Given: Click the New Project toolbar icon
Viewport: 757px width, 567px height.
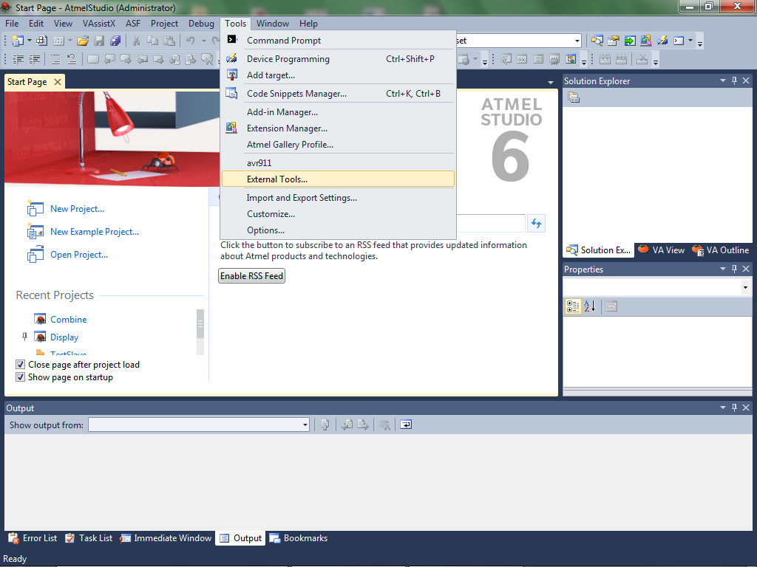Looking at the screenshot, I should [18, 41].
